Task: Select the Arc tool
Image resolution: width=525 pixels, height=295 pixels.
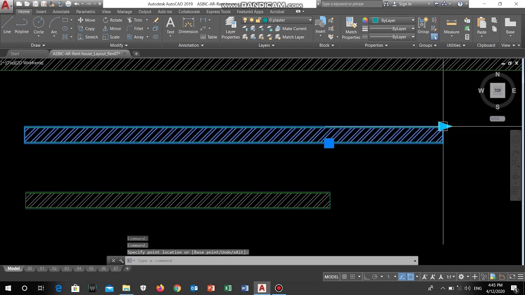Action: coord(54,25)
